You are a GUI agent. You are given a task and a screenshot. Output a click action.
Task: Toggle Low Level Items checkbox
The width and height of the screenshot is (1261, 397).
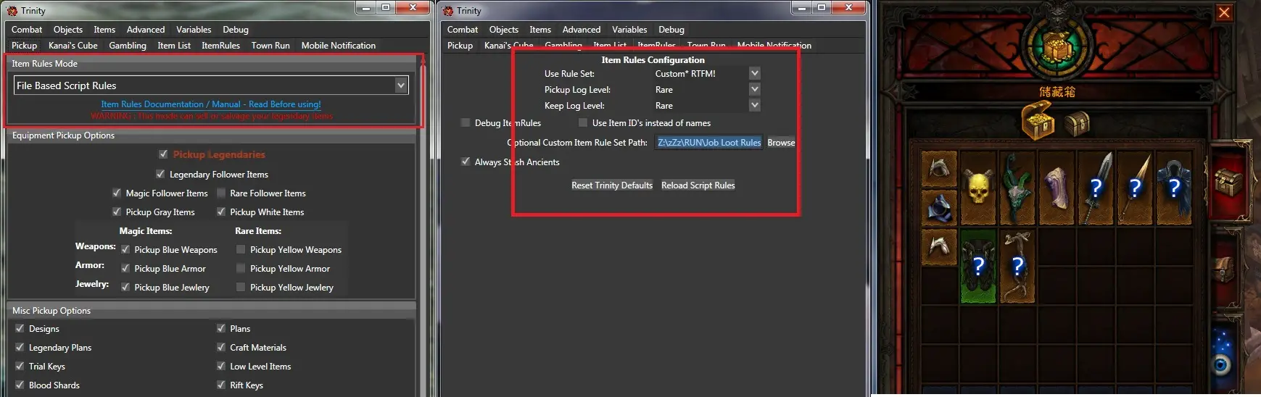pos(221,366)
